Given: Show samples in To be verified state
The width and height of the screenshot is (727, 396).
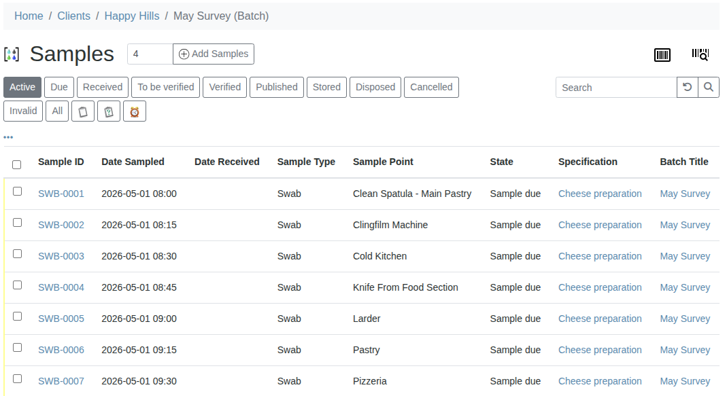Looking at the screenshot, I should (x=165, y=87).
